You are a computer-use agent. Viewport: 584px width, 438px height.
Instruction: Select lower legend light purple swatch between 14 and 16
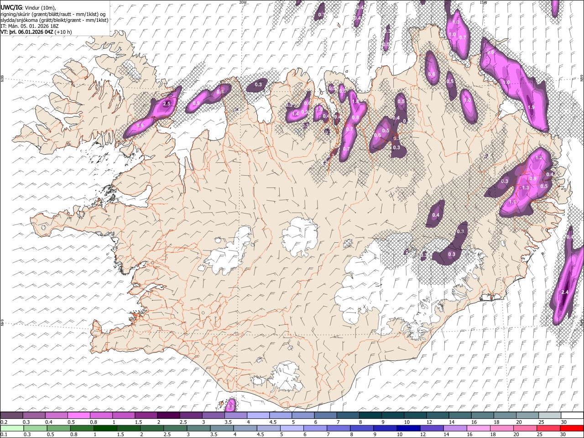pos(456,428)
